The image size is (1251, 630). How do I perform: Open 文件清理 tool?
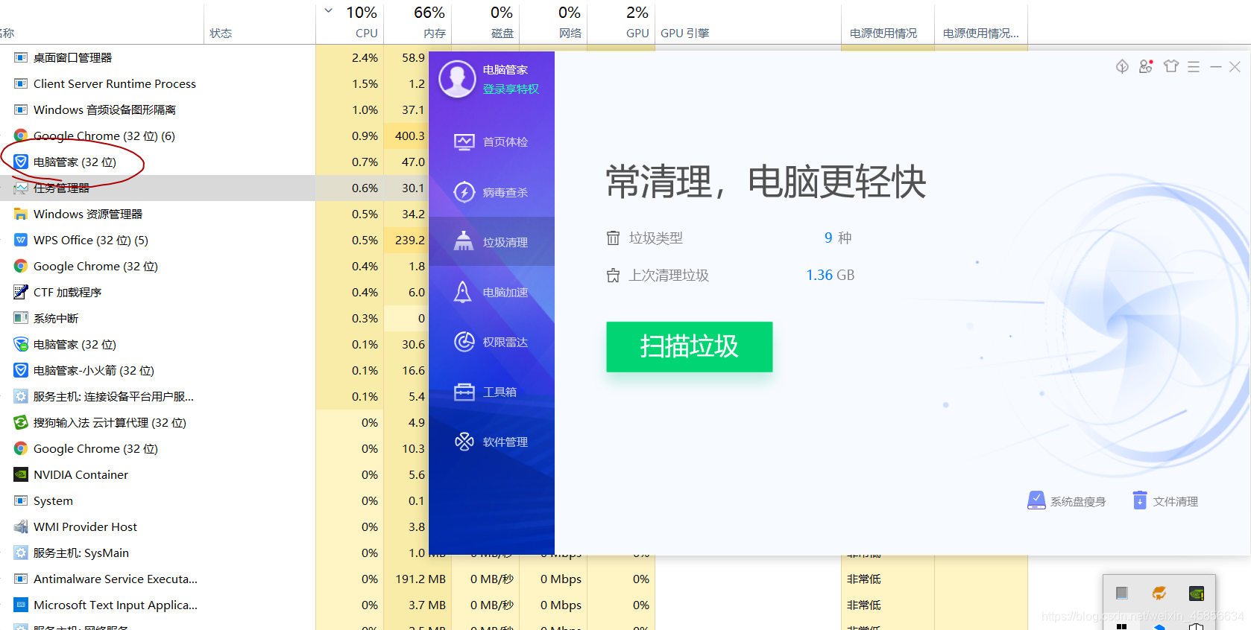coord(1165,501)
